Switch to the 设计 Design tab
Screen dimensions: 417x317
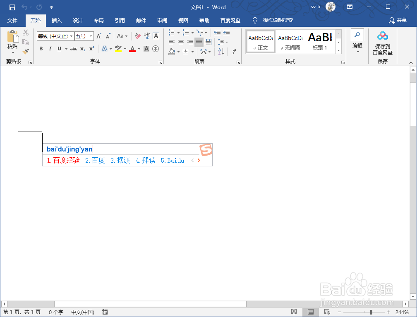(x=78, y=20)
